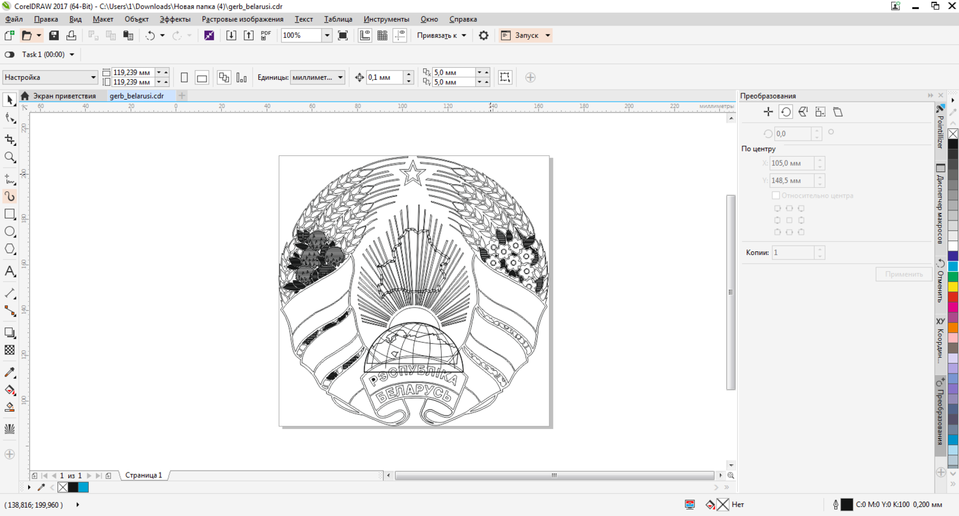Activate the Eyedropper tool
Viewport: 959px width, 516px height.
pyautogui.click(x=10, y=373)
